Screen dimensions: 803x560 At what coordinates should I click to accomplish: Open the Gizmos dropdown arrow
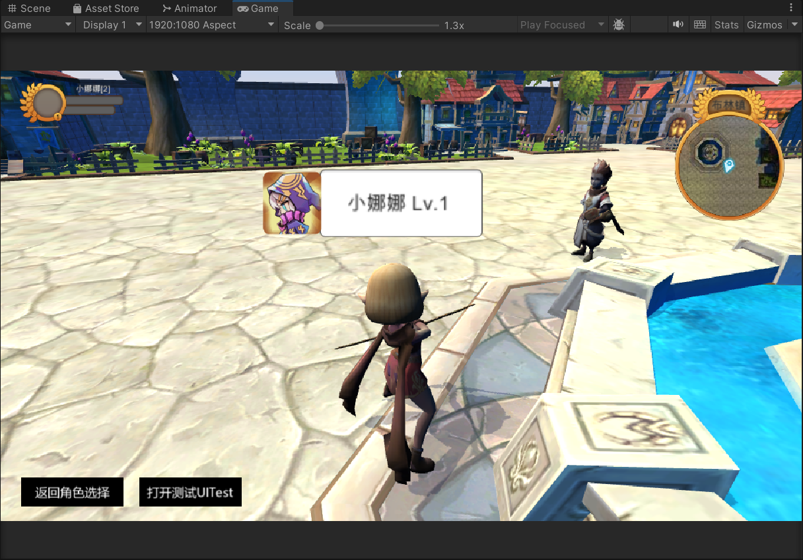794,25
